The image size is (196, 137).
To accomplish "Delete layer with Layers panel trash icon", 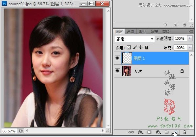I will 184,132.
